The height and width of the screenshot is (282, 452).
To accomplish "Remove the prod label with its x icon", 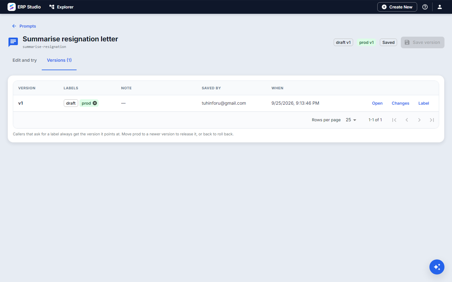I will coord(95,103).
